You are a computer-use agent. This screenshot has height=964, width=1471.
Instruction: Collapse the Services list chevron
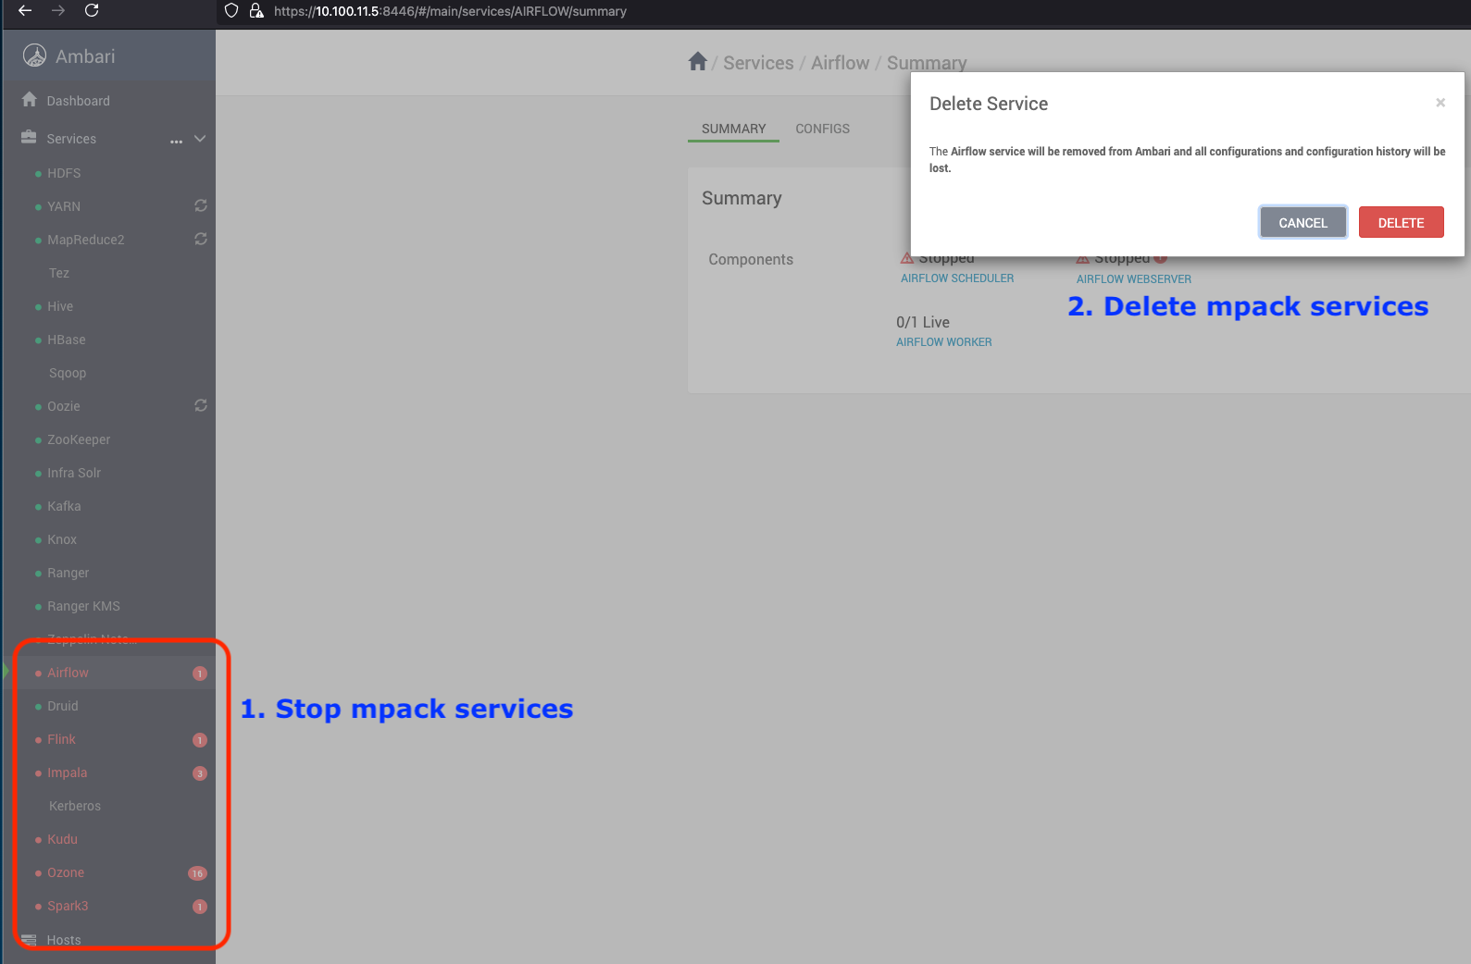coord(200,139)
